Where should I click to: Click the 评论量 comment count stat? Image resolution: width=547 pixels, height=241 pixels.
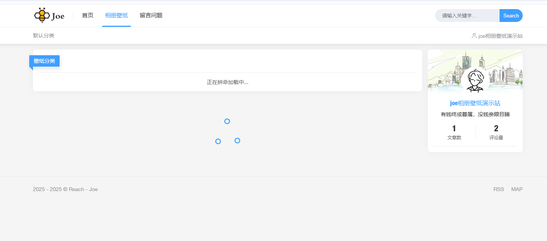pos(496,132)
